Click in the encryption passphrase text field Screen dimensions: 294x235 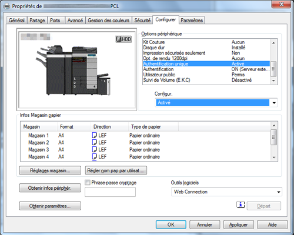[x=110, y=192]
